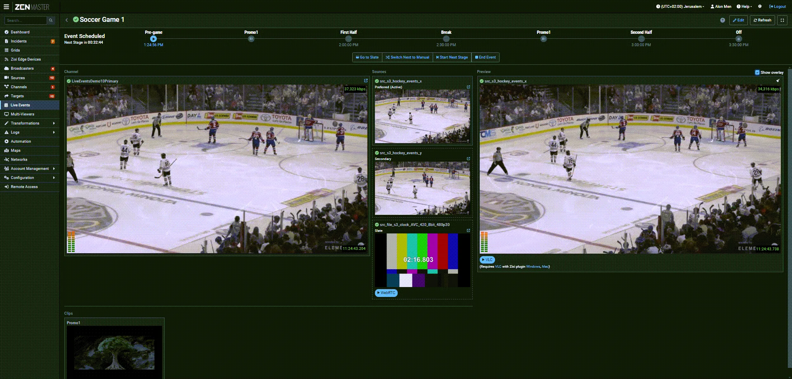This screenshot has height=379, width=792.
Task: Open the hamburger navigation menu
Action: point(6,7)
